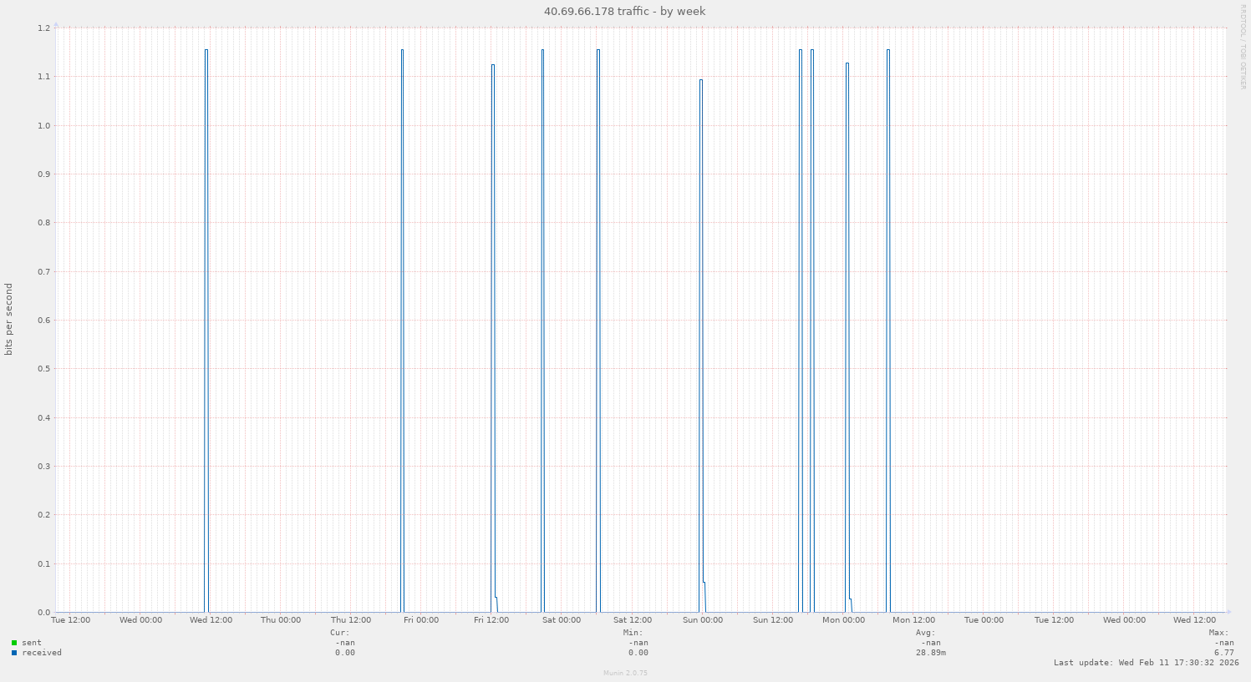Click the blue received legend marker
This screenshot has height=682, width=1251.
pyautogui.click(x=13, y=653)
